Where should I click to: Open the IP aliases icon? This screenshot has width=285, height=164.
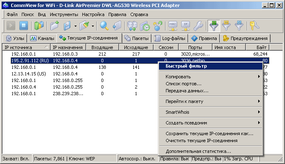point(185,26)
